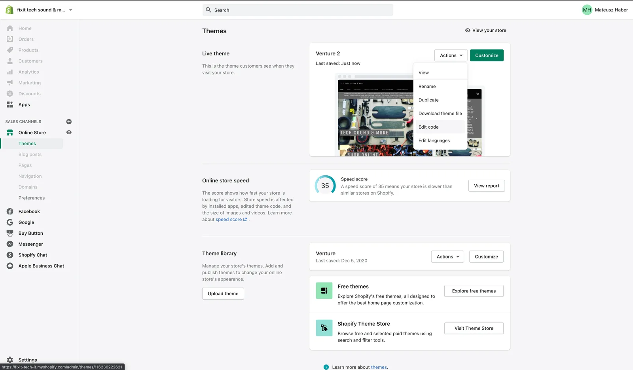View online store via eye icon in sidebar
Screen dimensions: 633x370
69,133
